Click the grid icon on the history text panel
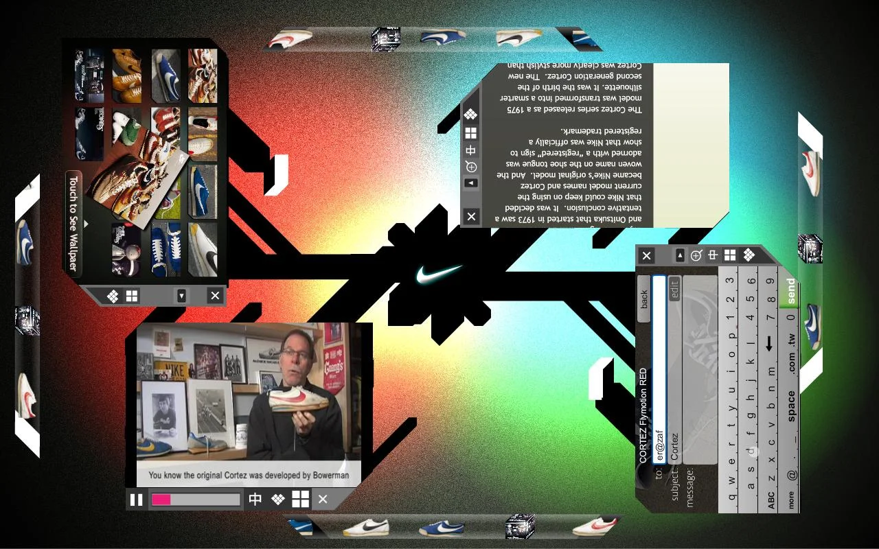The width and height of the screenshot is (879, 549). [470, 132]
